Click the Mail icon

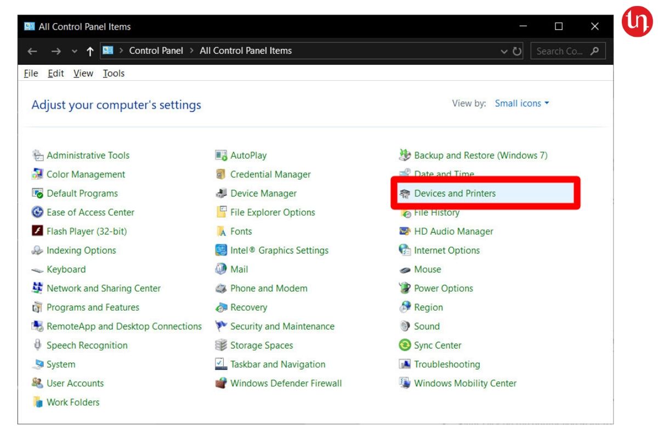(x=221, y=269)
